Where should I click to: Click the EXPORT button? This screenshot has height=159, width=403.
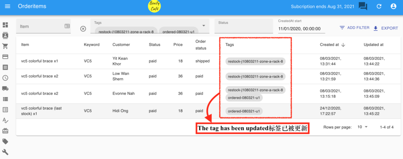(x=385, y=28)
